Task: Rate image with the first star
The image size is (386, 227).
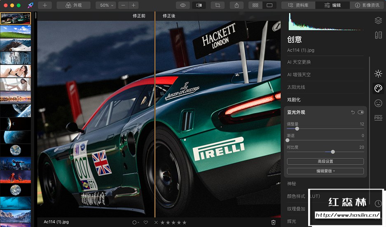Action: click(x=163, y=222)
